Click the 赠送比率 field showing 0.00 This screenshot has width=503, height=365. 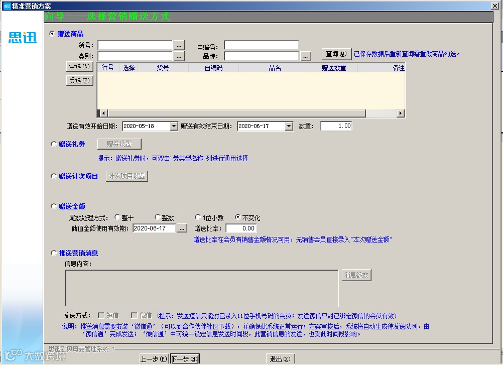[x=241, y=228]
